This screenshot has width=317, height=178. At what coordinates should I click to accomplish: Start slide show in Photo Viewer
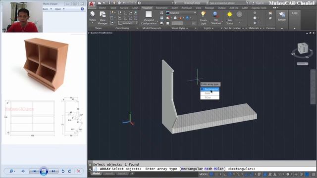(x=44, y=171)
